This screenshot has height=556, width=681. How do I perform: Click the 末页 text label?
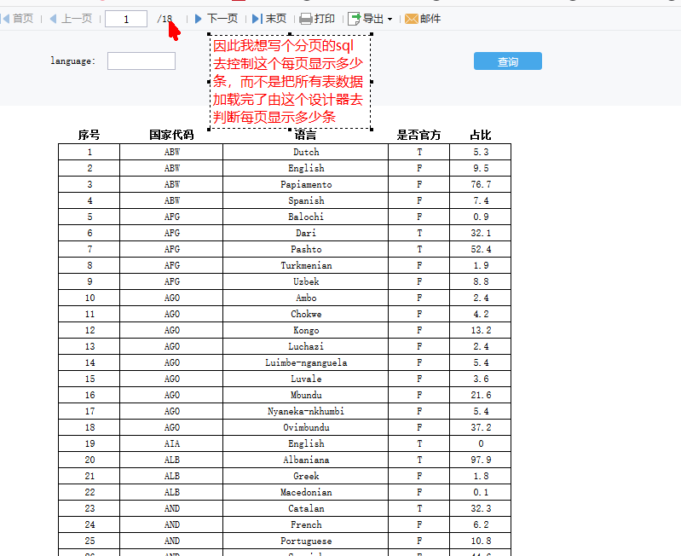(276, 19)
